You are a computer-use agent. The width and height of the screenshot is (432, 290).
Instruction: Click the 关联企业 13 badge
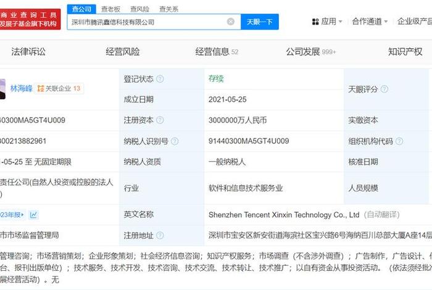click(59, 88)
